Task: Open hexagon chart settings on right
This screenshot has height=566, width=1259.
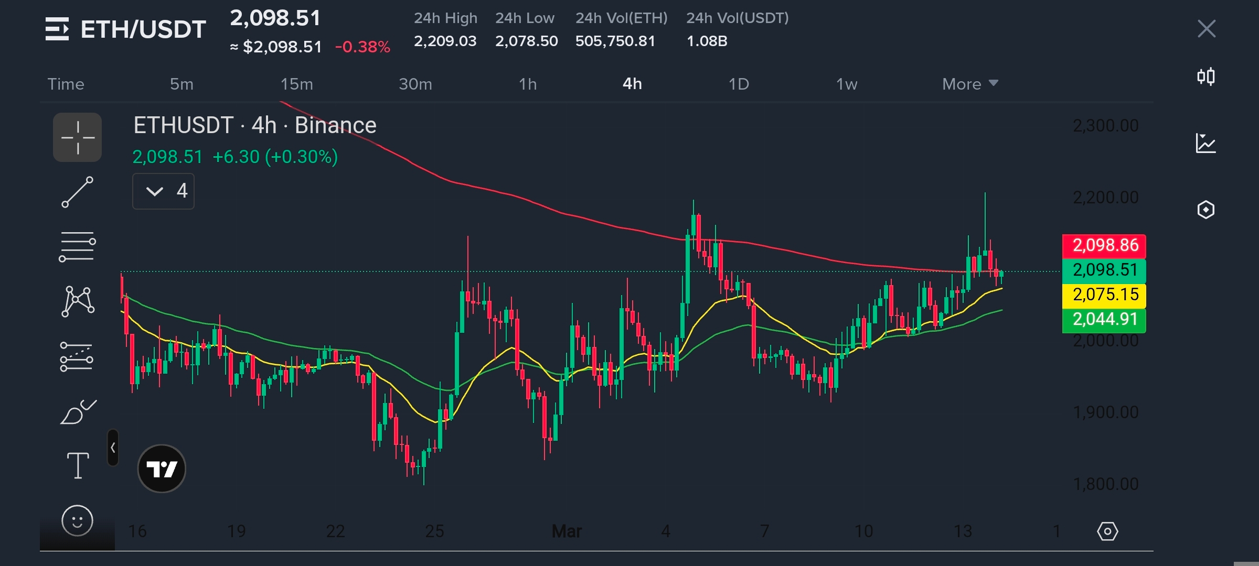Action: coord(1205,210)
